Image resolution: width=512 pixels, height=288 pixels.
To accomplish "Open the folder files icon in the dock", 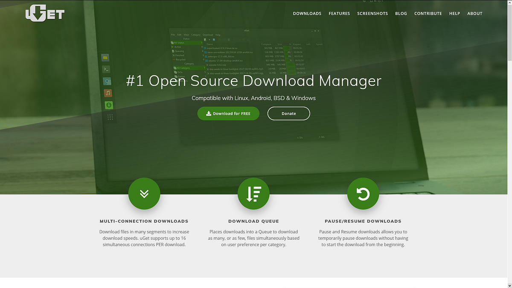I will [x=105, y=57].
